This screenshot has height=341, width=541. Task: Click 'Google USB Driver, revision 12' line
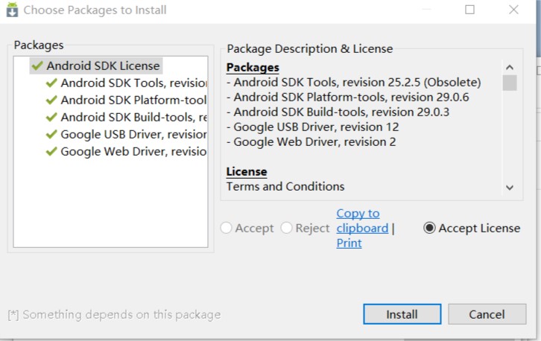pyautogui.click(x=312, y=127)
